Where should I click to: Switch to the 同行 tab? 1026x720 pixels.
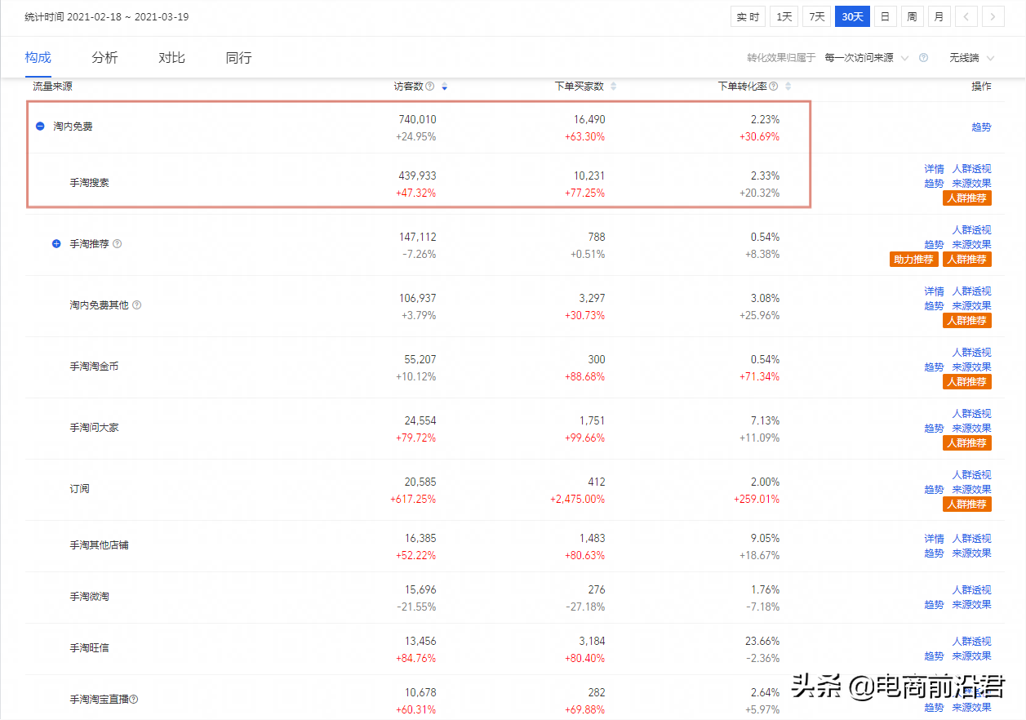pos(238,57)
